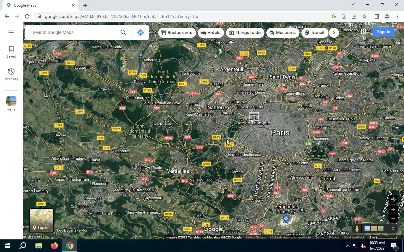Pick up the Street View Pegman
Image resolution: width=404 pixels, height=252 pixels.
click(357, 229)
